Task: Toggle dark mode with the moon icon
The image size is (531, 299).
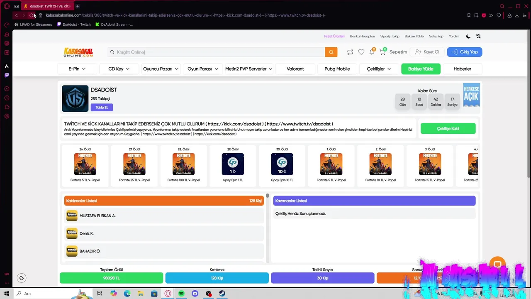Action: pos(468,36)
